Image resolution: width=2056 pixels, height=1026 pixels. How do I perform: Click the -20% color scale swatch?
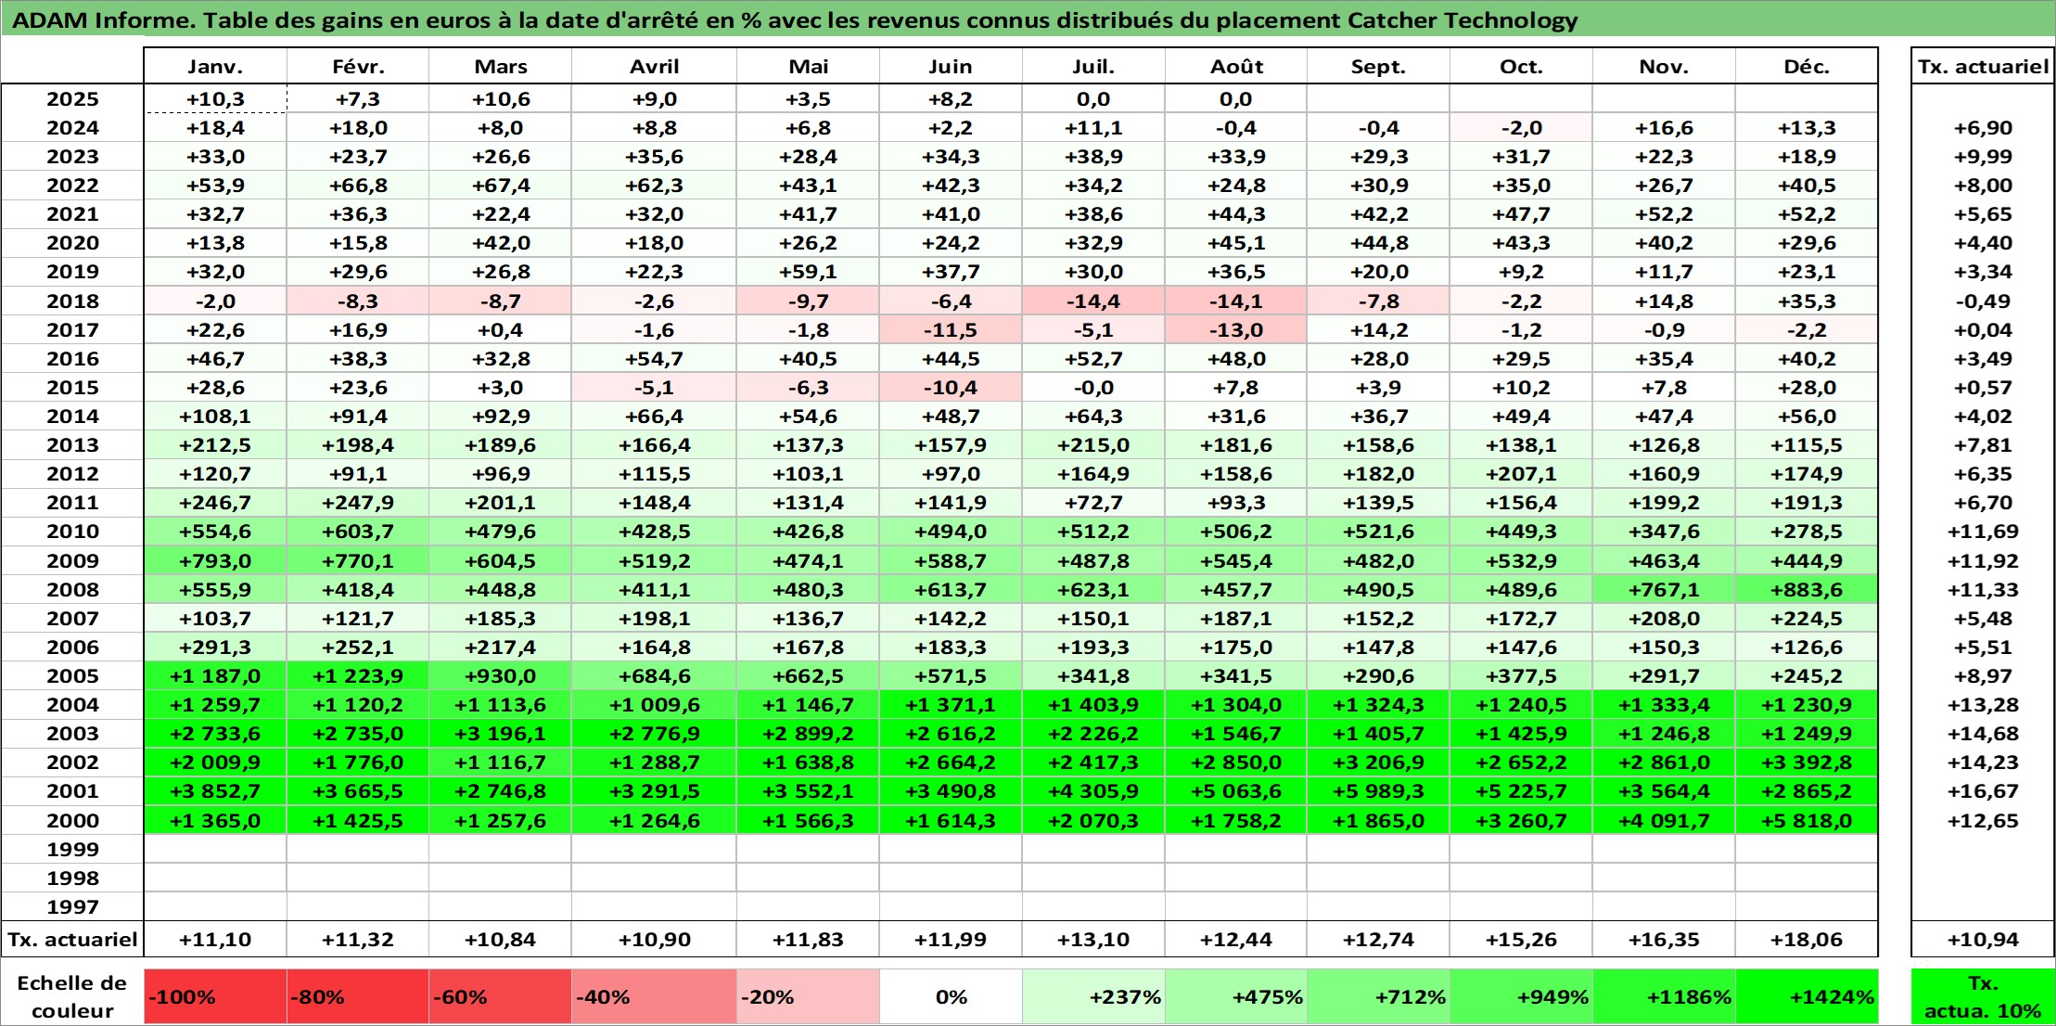808,997
